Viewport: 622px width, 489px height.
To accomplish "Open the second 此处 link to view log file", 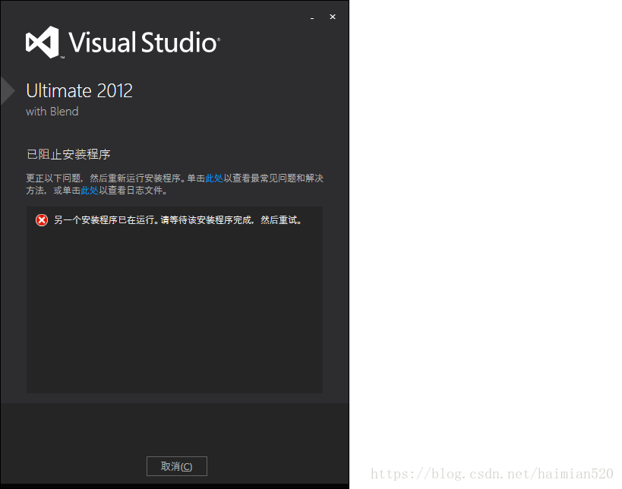I will click(x=90, y=191).
